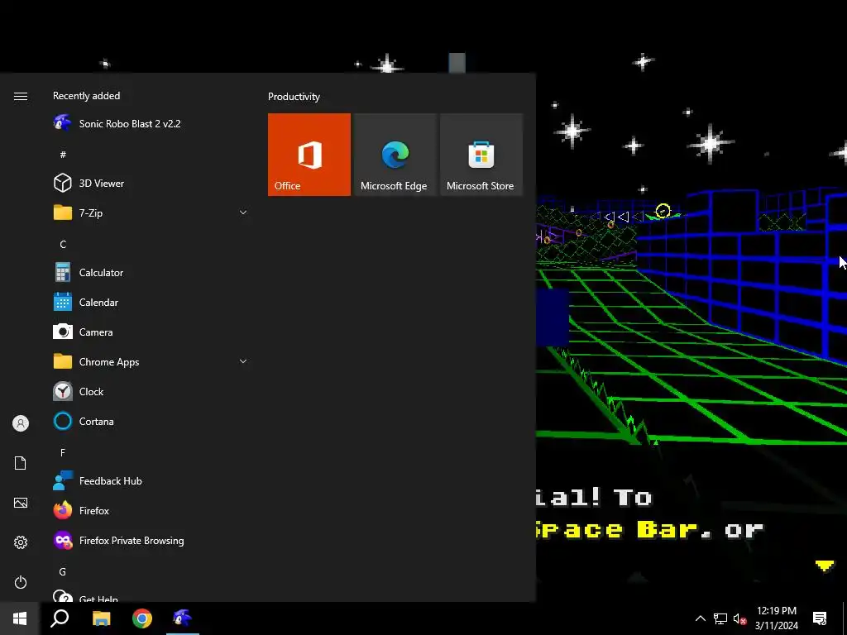Screen dimensions: 847x635
Task: Select the F letter group header
Action: [63, 452]
